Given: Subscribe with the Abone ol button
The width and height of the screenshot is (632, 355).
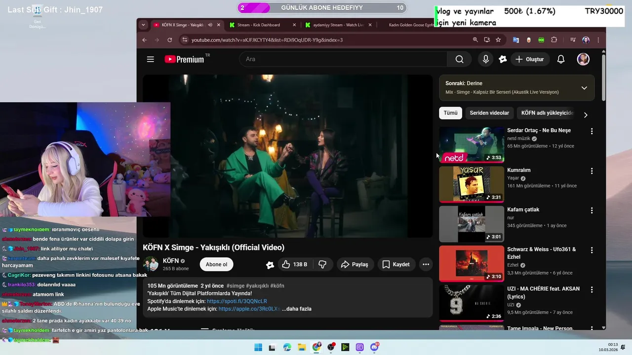Looking at the screenshot, I should (216, 264).
